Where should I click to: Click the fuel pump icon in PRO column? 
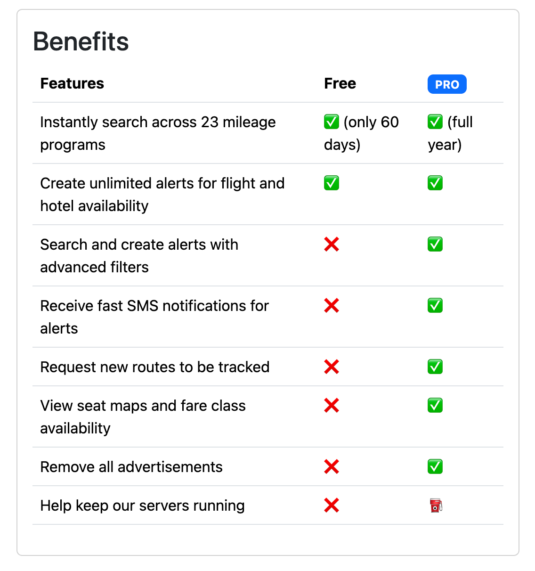(x=436, y=506)
